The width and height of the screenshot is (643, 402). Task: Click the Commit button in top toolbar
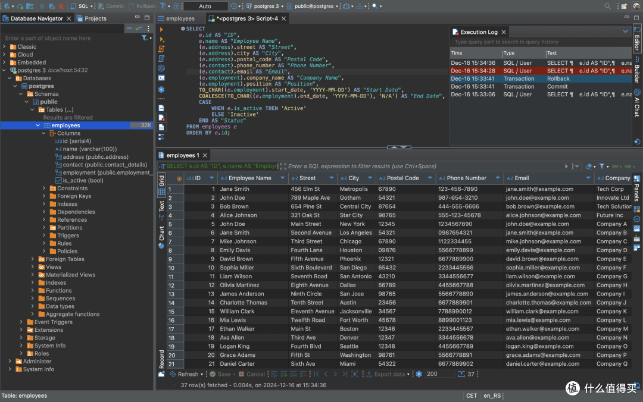111,6
